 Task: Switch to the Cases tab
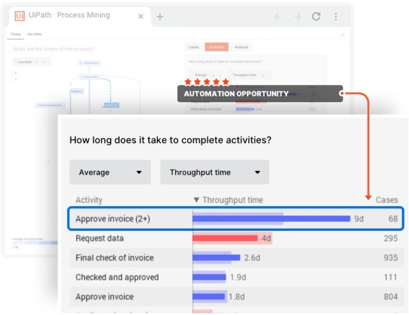click(194, 47)
